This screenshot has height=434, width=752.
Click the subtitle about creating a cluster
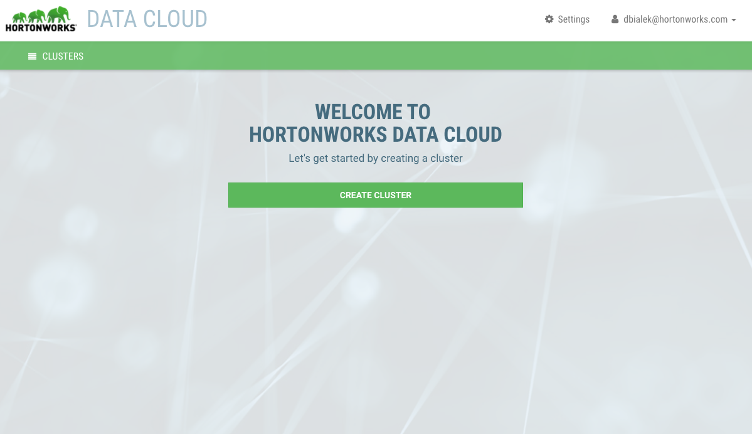[376, 158]
